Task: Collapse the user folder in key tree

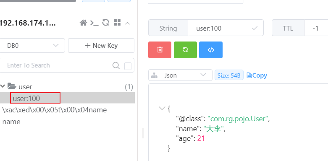Action: point(3,86)
